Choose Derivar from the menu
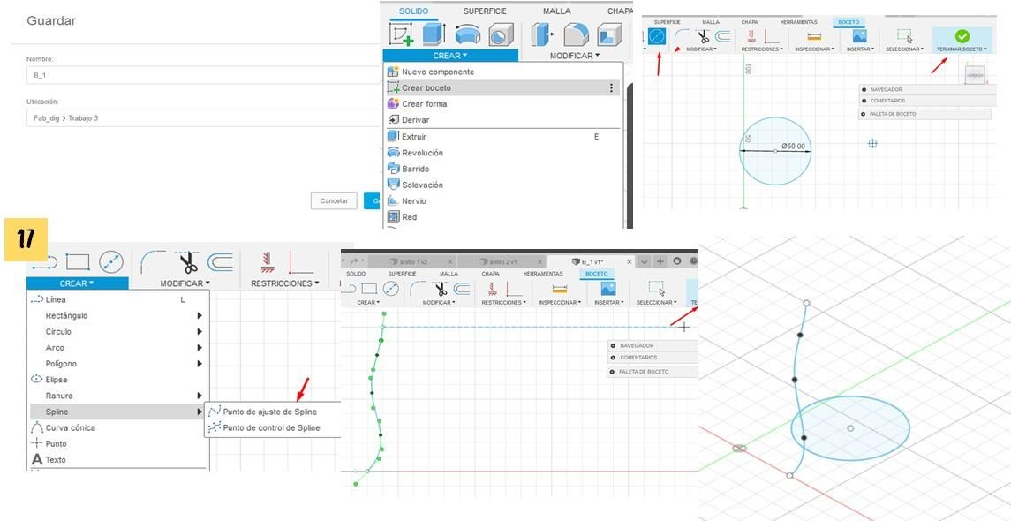Screen dimensions: 1011x521 pyautogui.click(x=415, y=120)
